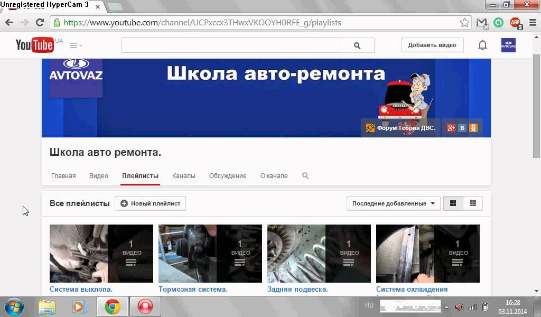Open the Последние добавленные sort dropdown
The height and width of the screenshot is (317, 541).
click(x=393, y=203)
